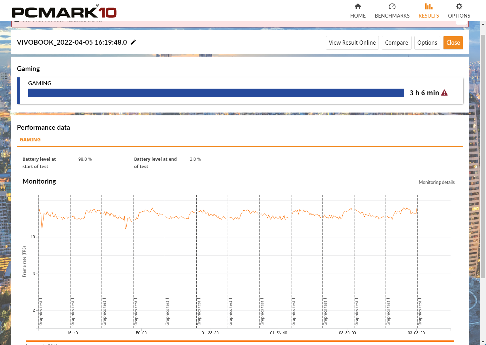
Task: Click the scrollbar up arrow
Action: click(483, 24)
